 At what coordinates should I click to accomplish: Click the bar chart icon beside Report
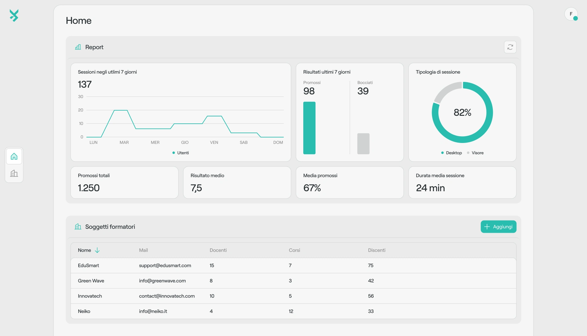pyautogui.click(x=78, y=47)
